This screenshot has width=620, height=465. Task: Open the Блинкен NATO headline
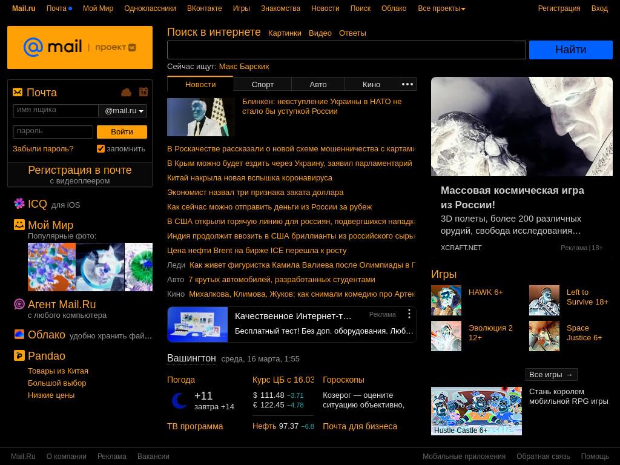[322, 107]
